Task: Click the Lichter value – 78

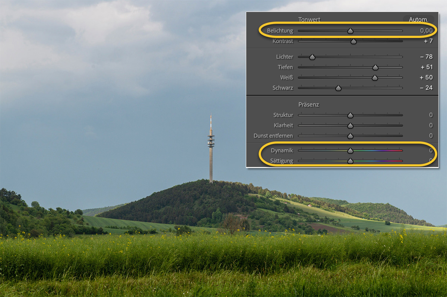Action: [x=427, y=57]
